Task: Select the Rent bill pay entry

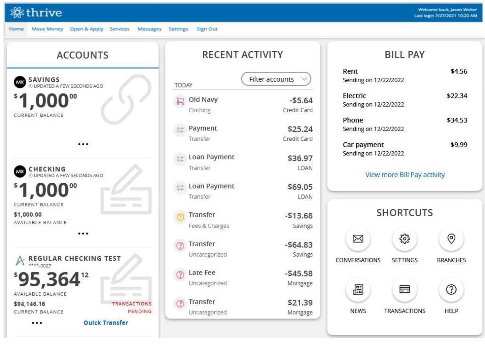Action: pyautogui.click(x=405, y=76)
